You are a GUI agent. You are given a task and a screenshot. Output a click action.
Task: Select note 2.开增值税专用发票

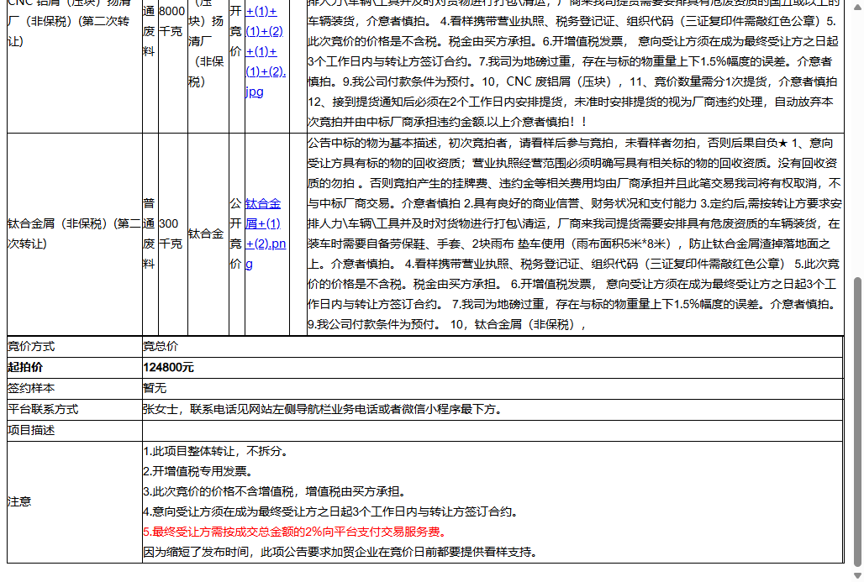tap(198, 471)
